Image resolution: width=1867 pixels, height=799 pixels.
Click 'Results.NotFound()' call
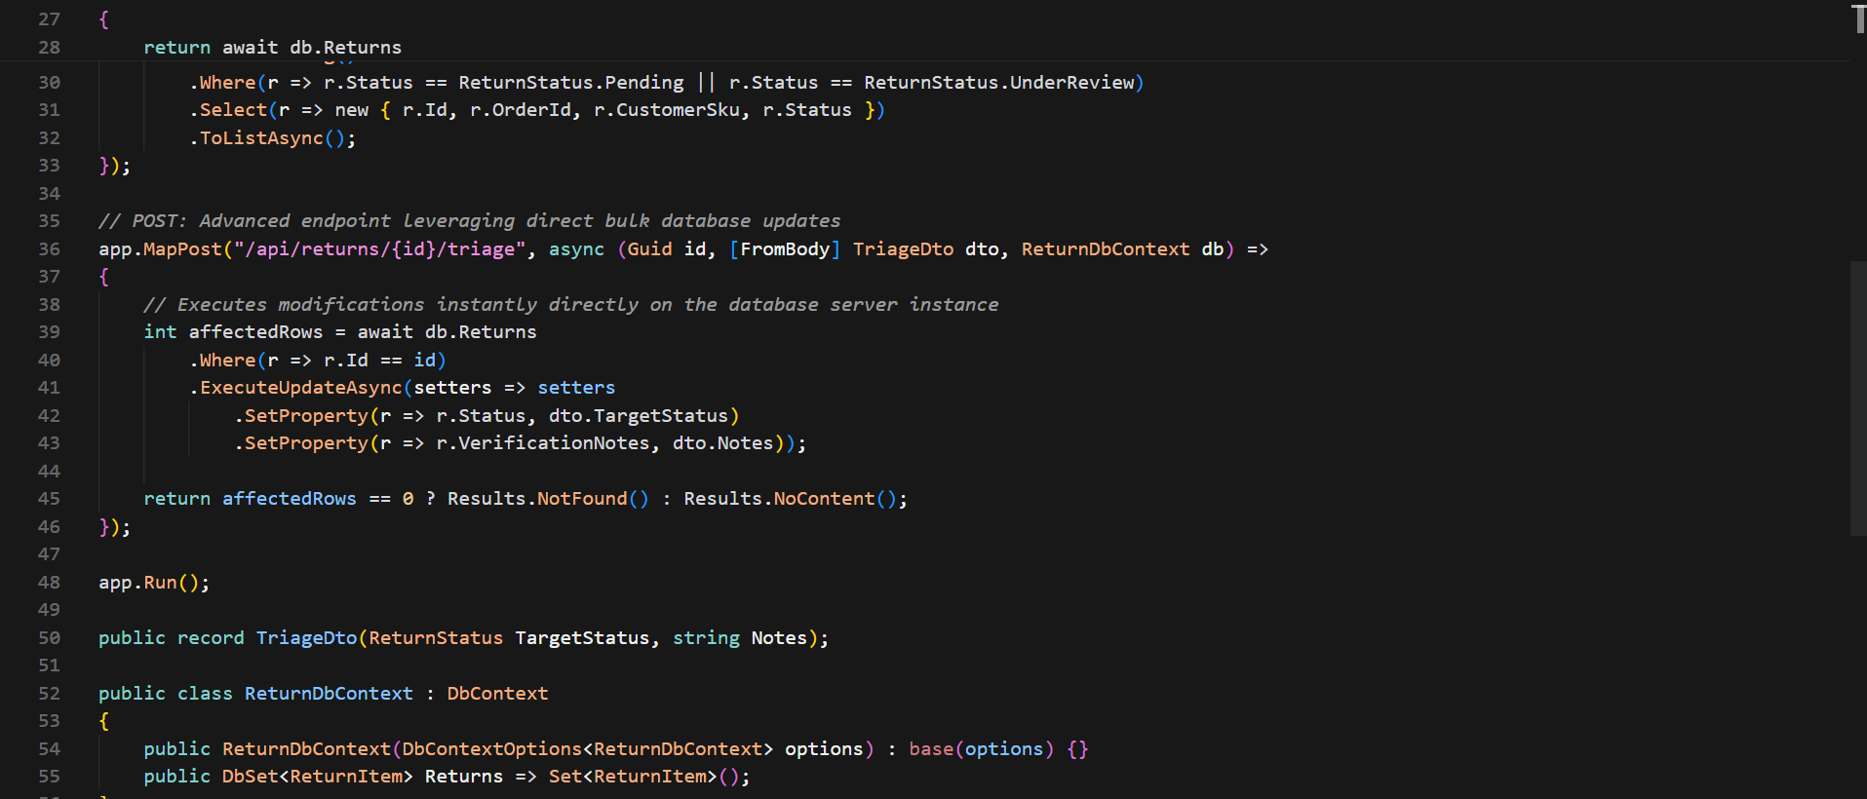coord(548,499)
